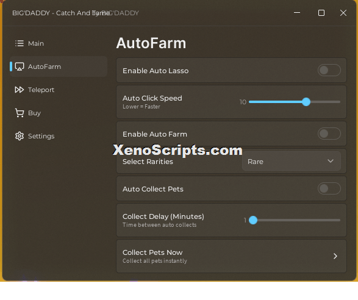Switch to the Teleport tab label
This screenshot has height=300, width=358.
pyautogui.click(x=41, y=90)
